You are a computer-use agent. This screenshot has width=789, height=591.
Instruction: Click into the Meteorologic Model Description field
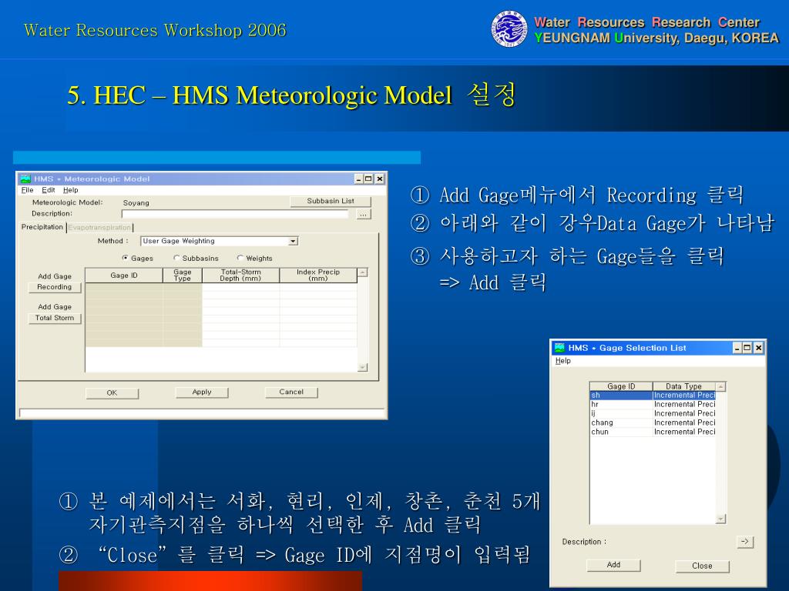(x=235, y=214)
